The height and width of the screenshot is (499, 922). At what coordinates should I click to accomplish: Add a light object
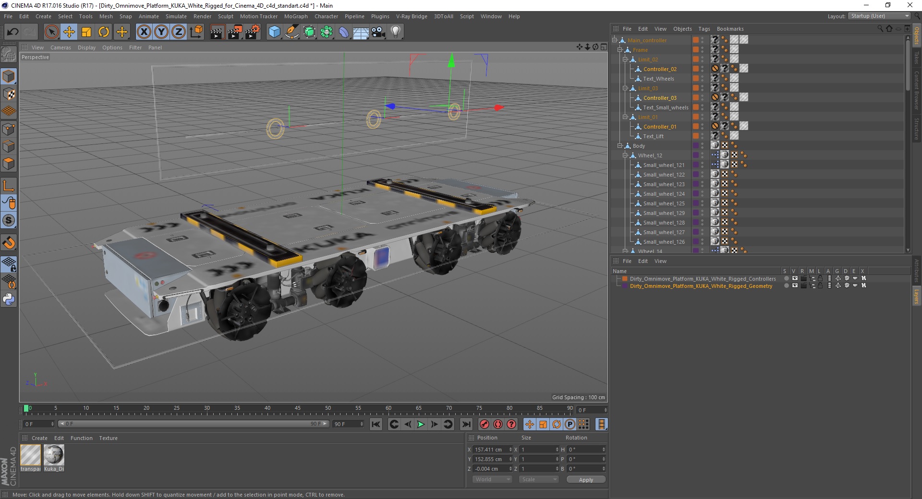(x=396, y=32)
